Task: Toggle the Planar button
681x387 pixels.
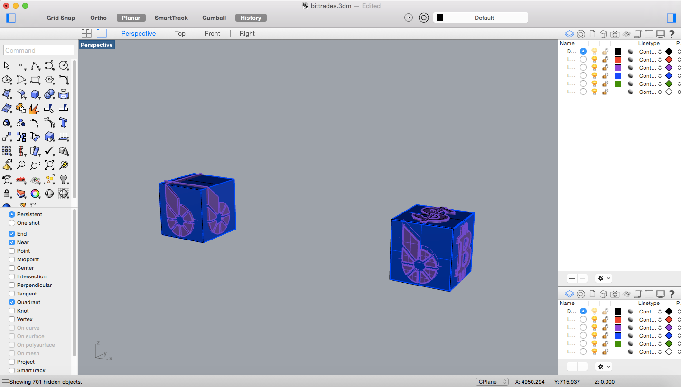Action: click(x=131, y=18)
